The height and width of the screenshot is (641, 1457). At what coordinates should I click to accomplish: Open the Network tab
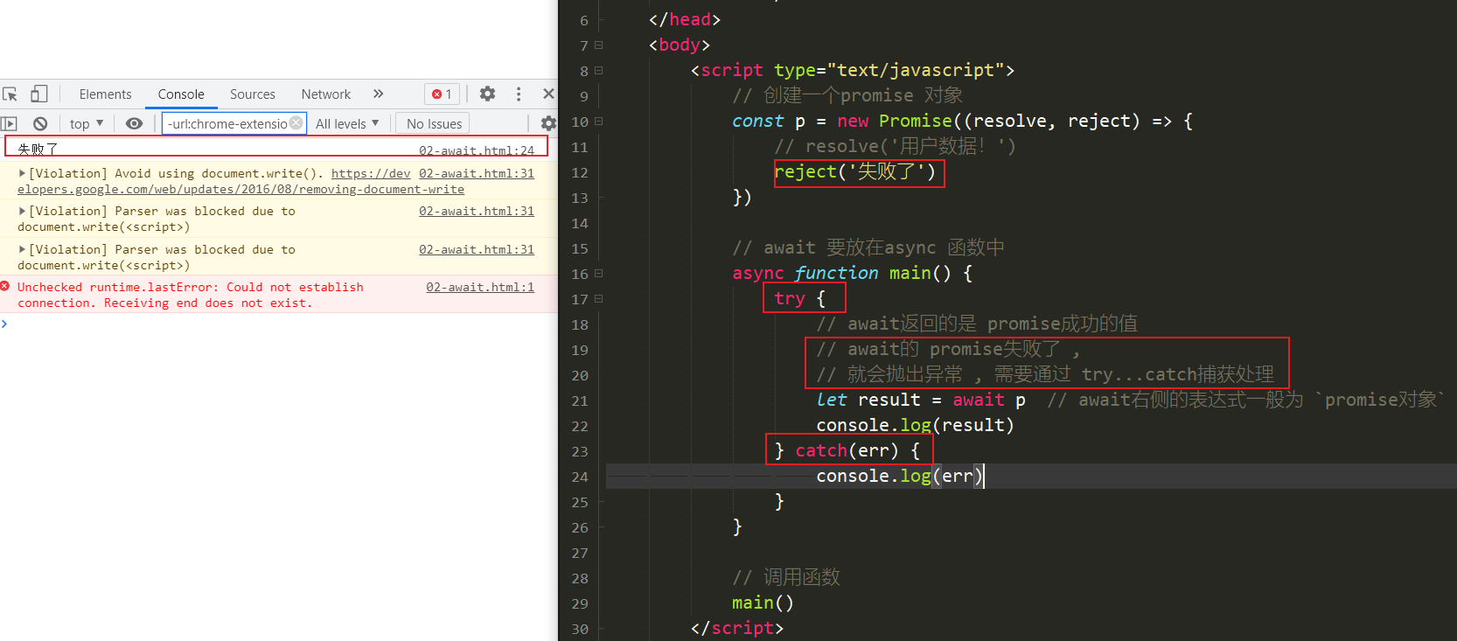click(x=325, y=94)
